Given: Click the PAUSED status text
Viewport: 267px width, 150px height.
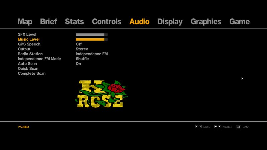Looking at the screenshot, I should 23,127.
